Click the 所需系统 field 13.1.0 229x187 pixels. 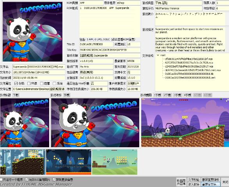coord(134,78)
